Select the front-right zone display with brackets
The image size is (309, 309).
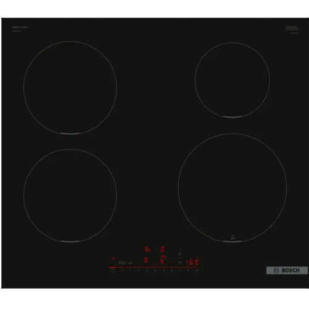(x=163, y=260)
